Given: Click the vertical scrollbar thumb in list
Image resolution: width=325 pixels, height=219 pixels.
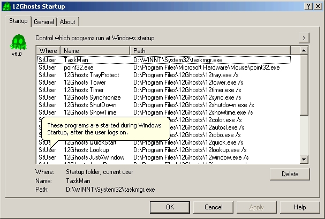Looking at the screenshot, I should [x=304, y=85].
